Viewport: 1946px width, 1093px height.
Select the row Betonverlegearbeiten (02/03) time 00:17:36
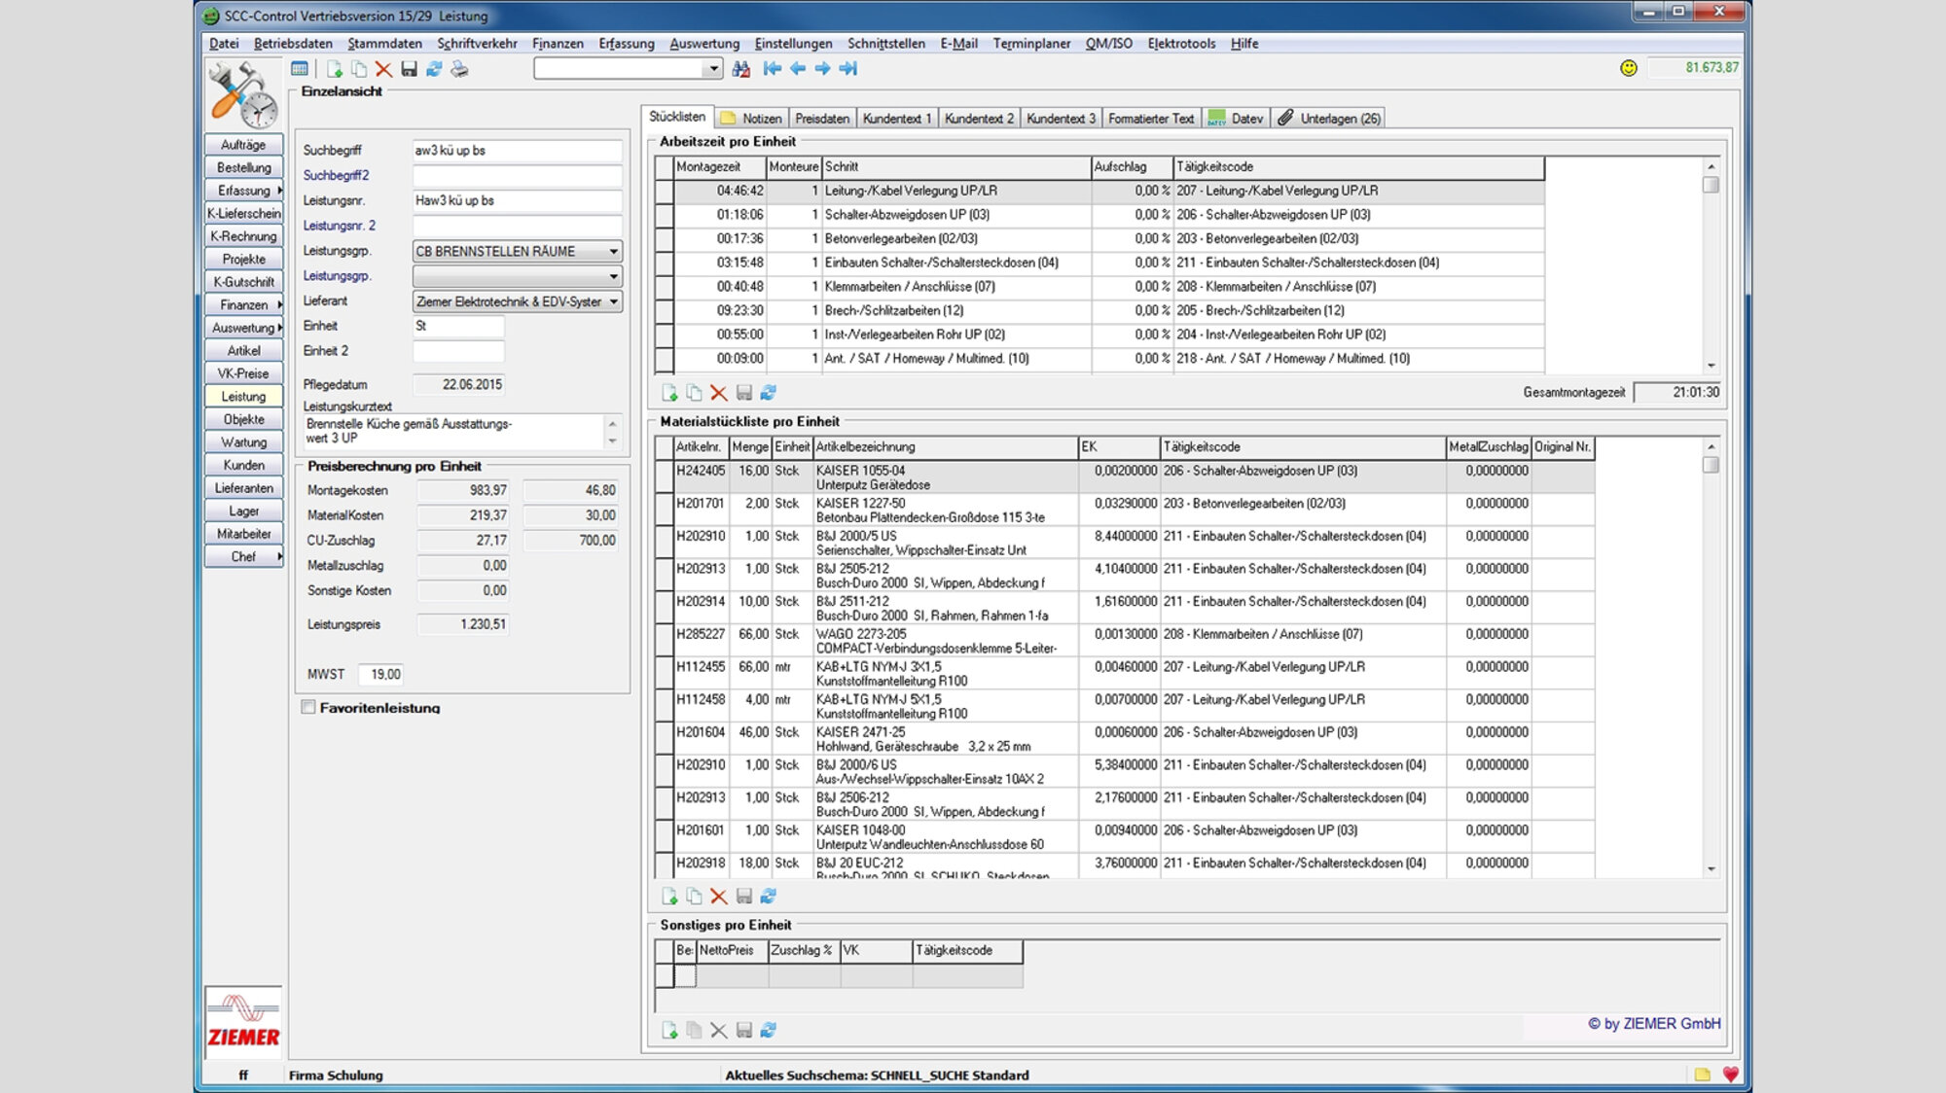[x=1099, y=238]
